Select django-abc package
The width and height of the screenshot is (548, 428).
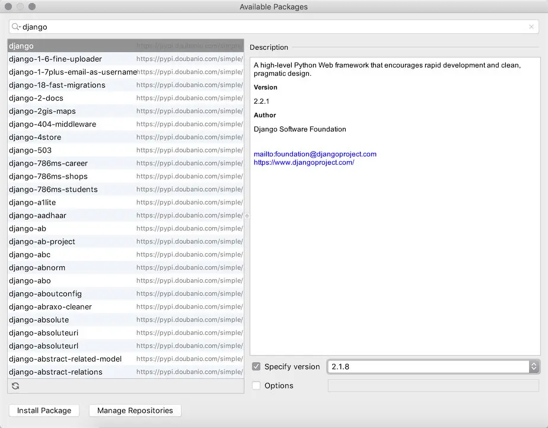coord(126,255)
